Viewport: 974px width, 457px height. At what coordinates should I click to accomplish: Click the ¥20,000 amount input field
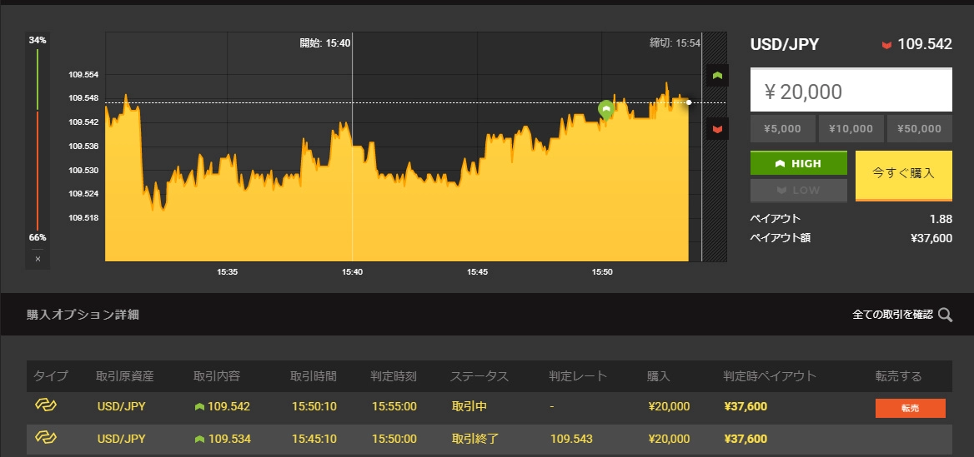(x=851, y=91)
